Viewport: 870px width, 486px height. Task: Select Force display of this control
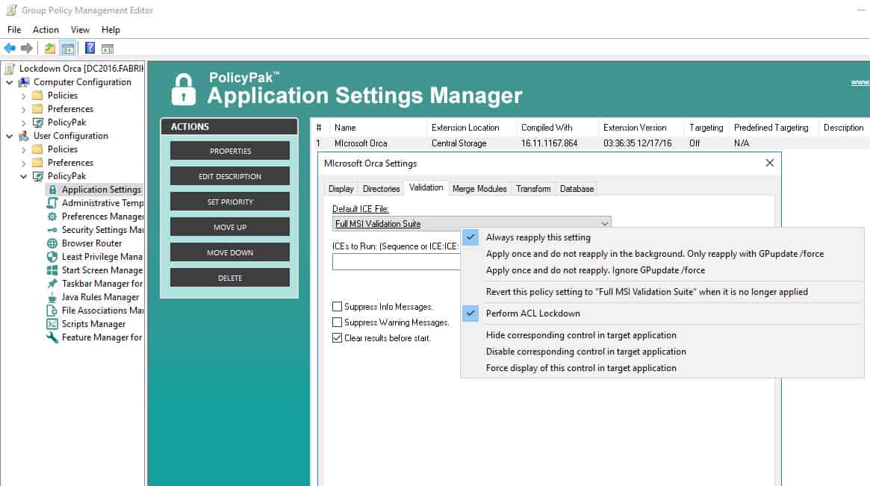point(662,368)
